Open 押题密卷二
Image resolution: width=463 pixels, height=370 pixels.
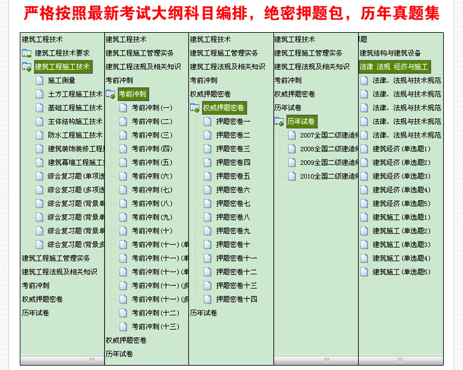pos(233,135)
